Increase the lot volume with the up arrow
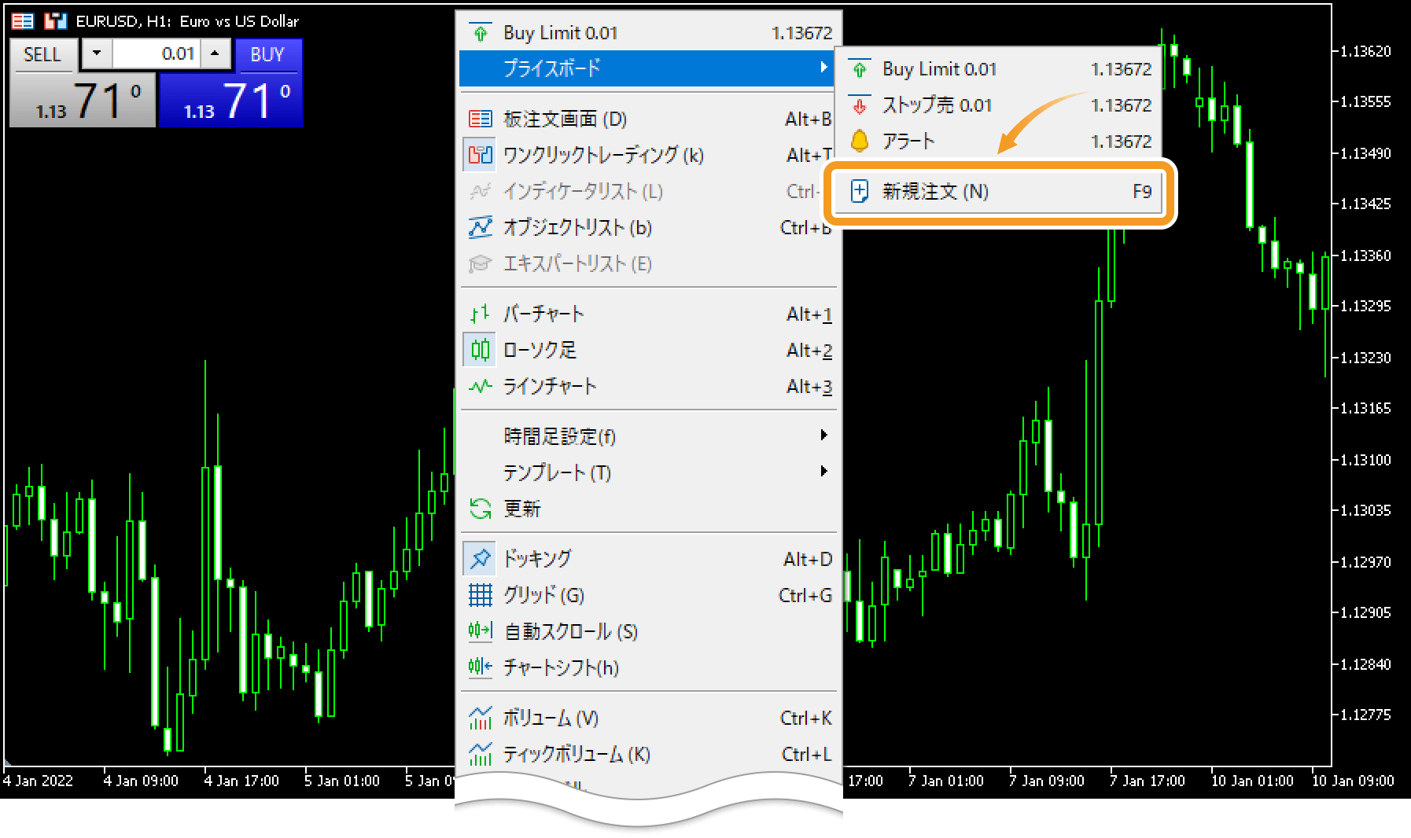The width and height of the screenshot is (1411, 838). 215,53
